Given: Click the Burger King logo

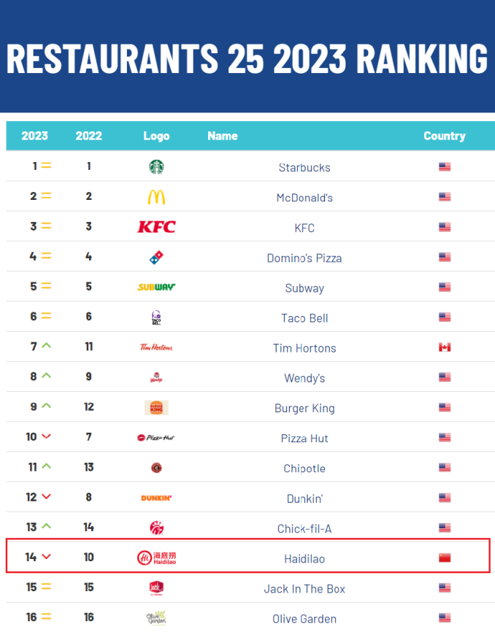Looking at the screenshot, I should click(156, 407).
